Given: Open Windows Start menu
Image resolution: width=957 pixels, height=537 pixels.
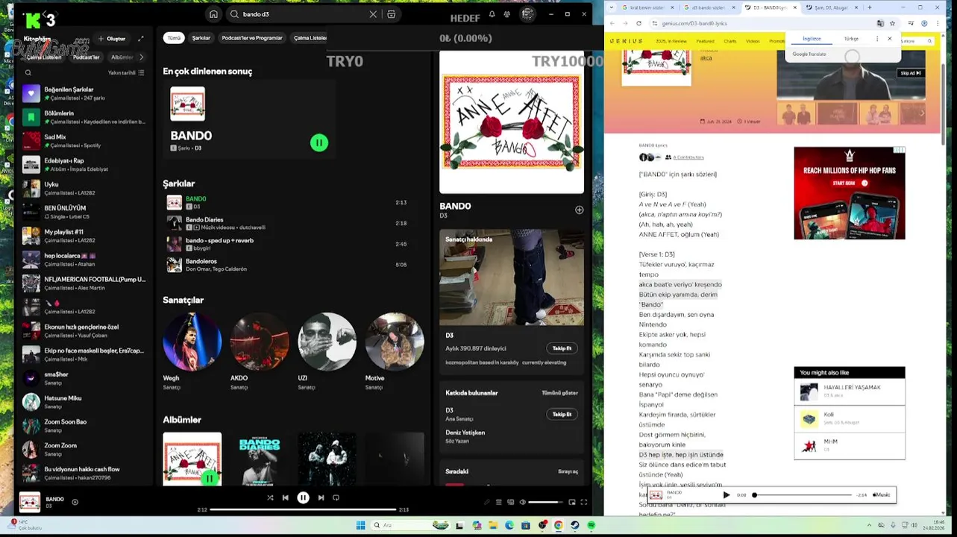Looking at the screenshot, I should 360,525.
